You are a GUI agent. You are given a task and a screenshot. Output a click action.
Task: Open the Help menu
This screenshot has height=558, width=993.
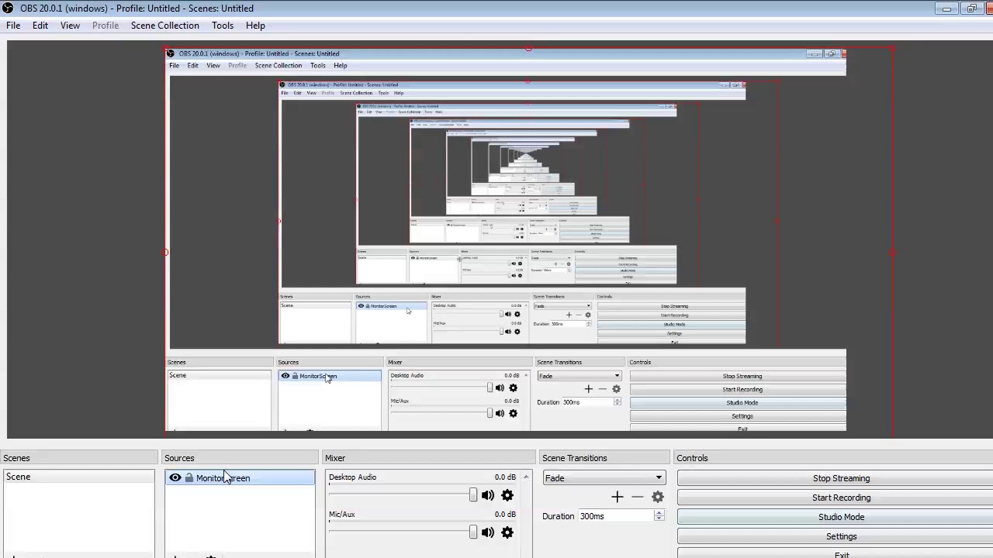[x=255, y=26]
